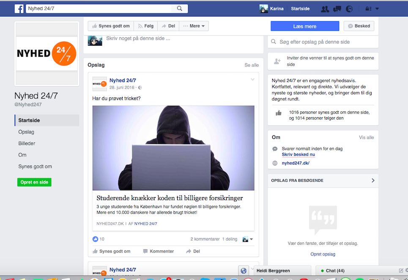
Task: Click Vis alle in the Om section
Action: (367, 137)
